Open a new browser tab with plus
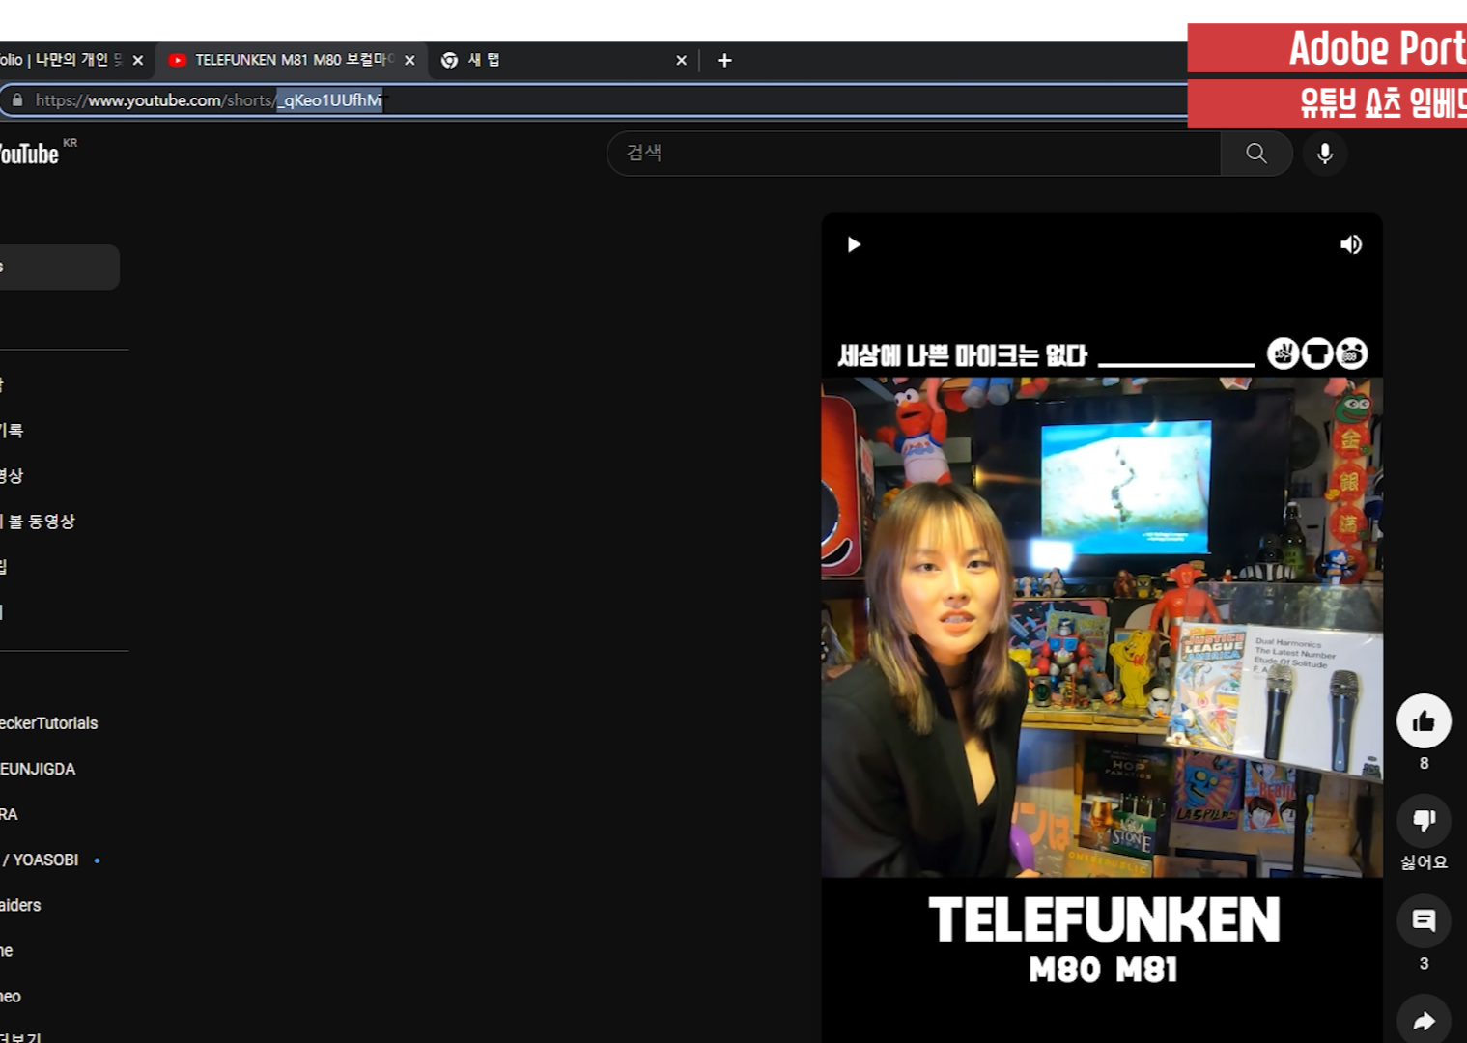The width and height of the screenshot is (1467, 1043). click(x=724, y=60)
